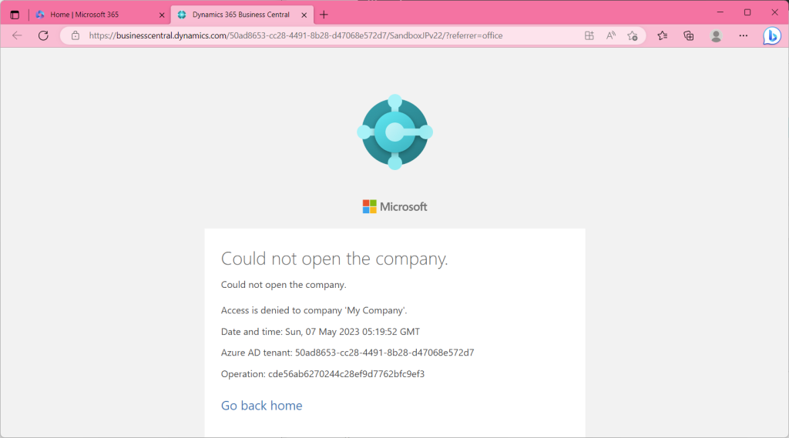
Task: View site information lock icon
Action: tap(75, 35)
